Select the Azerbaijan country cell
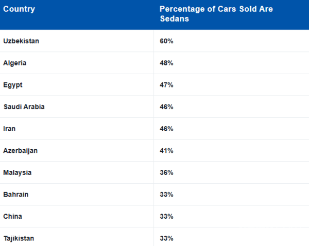The image size is (309, 246). coord(21,151)
